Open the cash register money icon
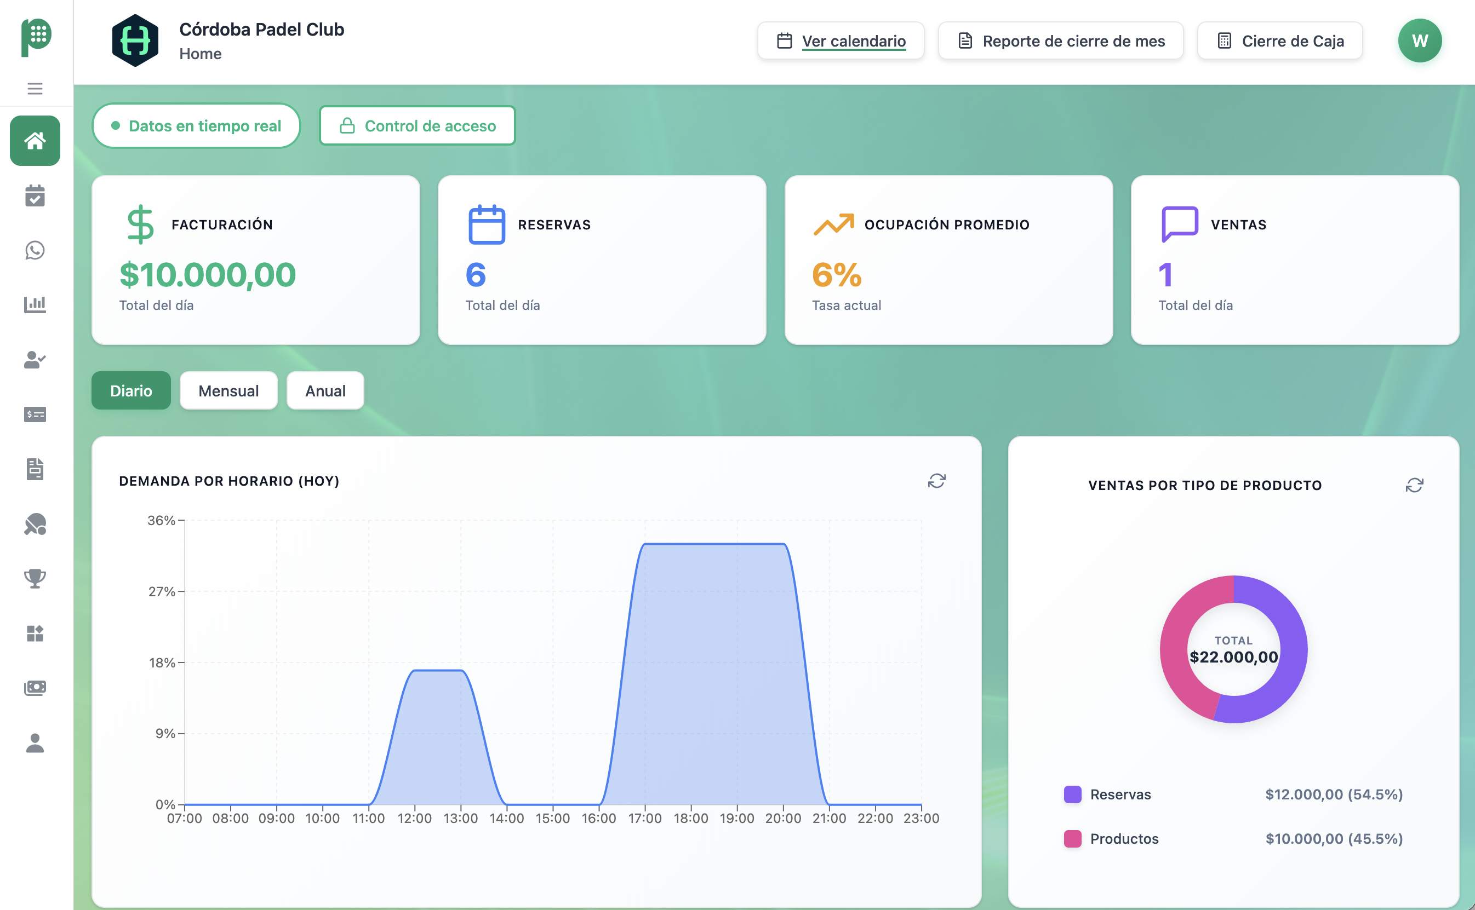 (35, 687)
